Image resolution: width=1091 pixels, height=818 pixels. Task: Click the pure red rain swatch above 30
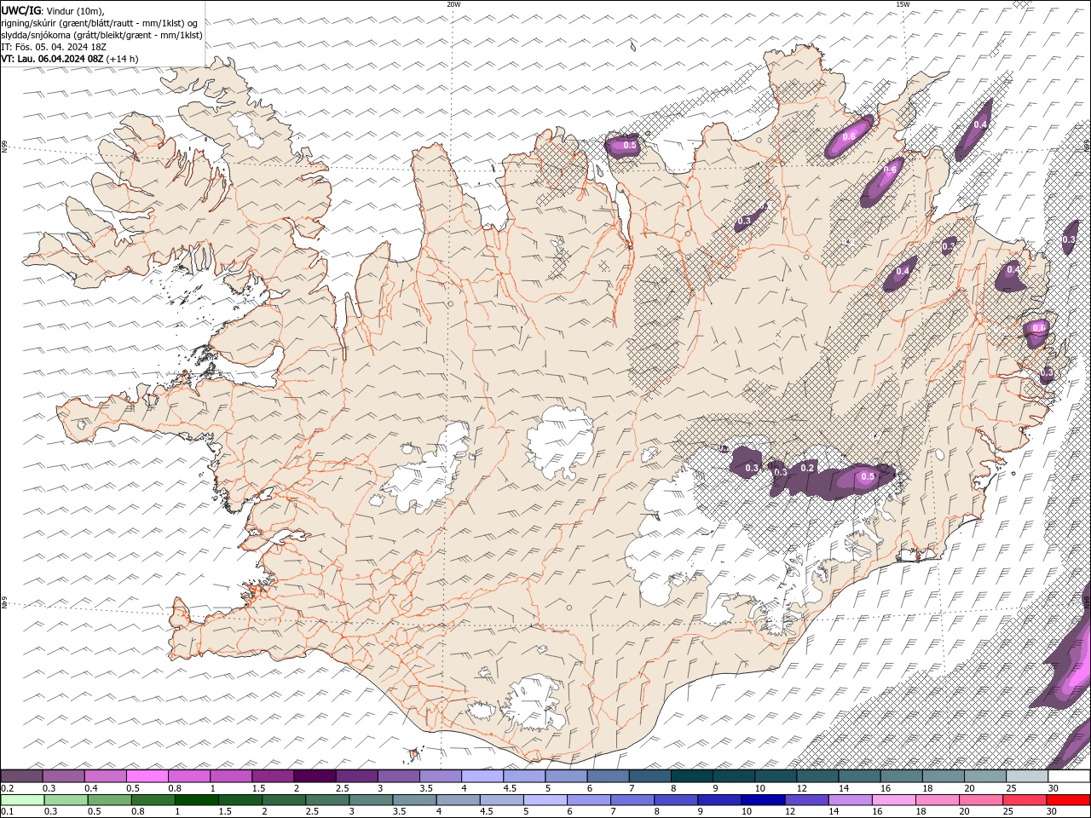click(1067, 800)
